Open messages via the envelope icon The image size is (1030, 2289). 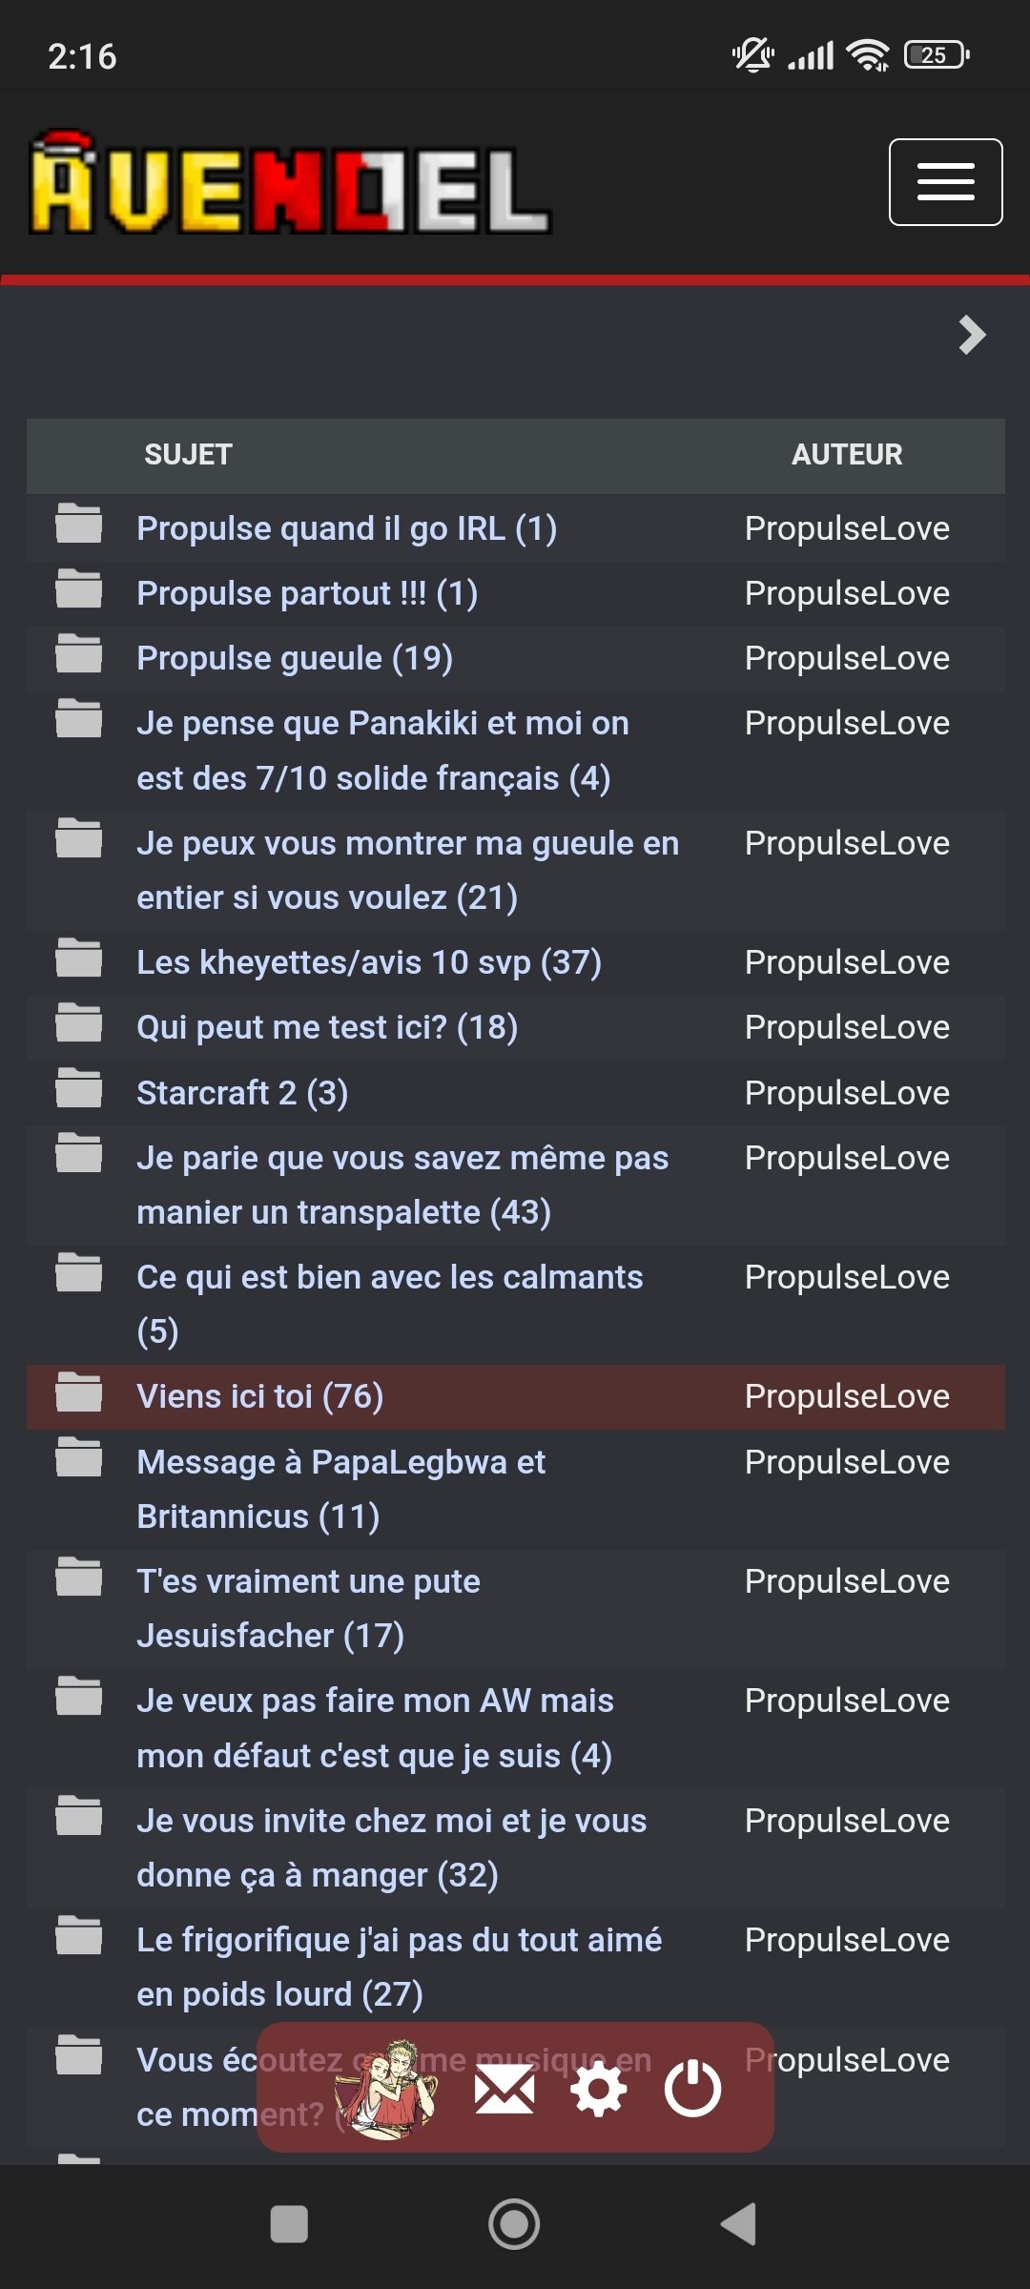tap(505, 2089)
